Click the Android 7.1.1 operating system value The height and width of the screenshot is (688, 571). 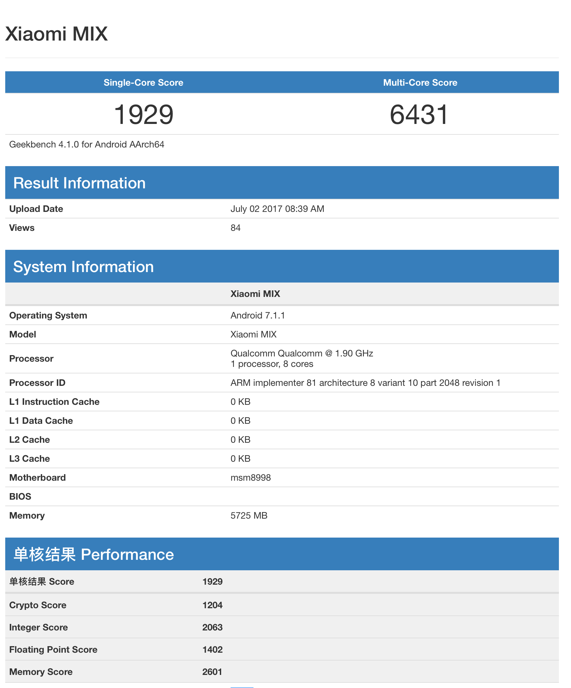coord(257,316)
